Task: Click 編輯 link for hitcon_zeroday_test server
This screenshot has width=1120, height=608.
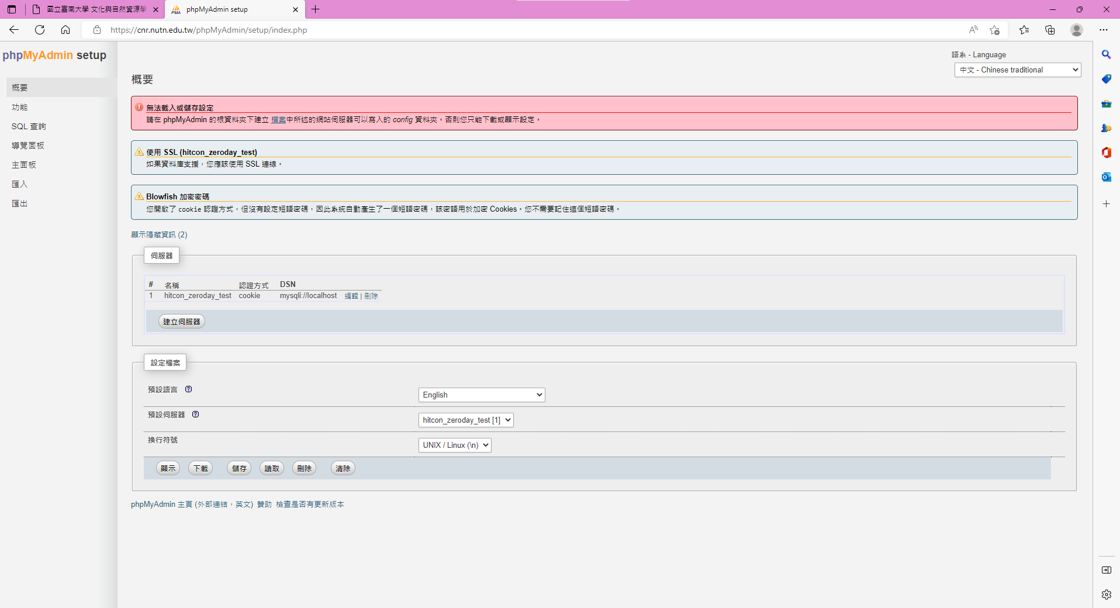Action: (x=351, y=296)
